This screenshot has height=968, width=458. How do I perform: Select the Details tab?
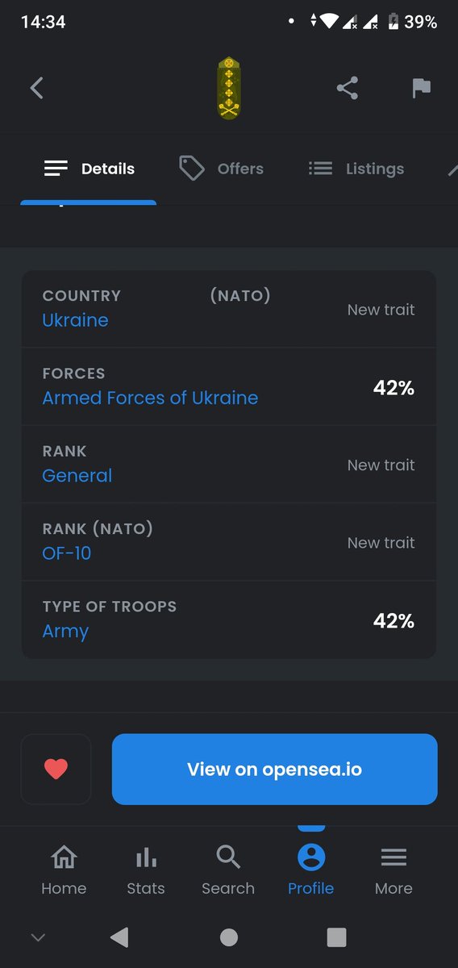89,169
